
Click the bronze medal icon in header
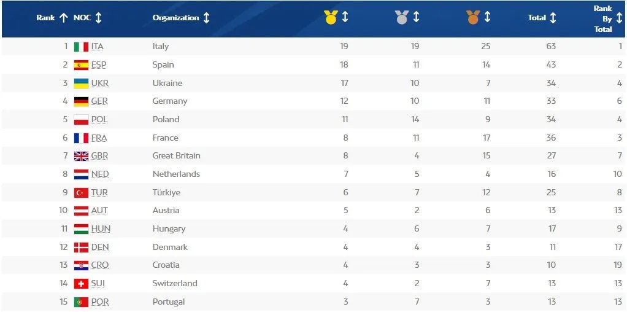pos(472,18)
